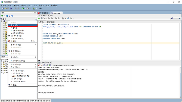Clear script output with the eraser icon
Screen dimensions: 182x102
tap(42, 65)
